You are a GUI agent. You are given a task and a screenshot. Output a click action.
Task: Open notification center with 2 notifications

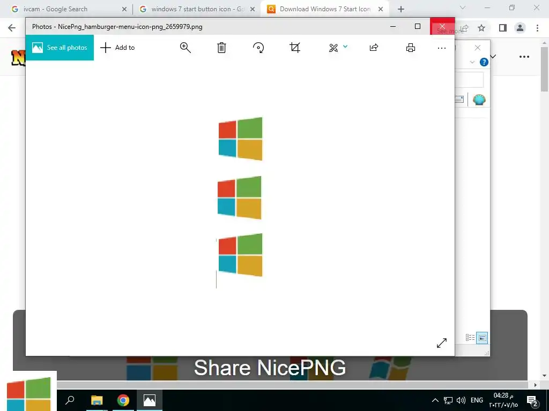pyautogui.click(x=532, y=400)
